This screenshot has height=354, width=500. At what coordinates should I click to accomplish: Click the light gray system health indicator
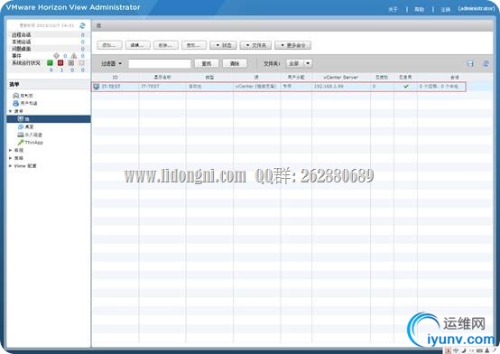(82, 62)
